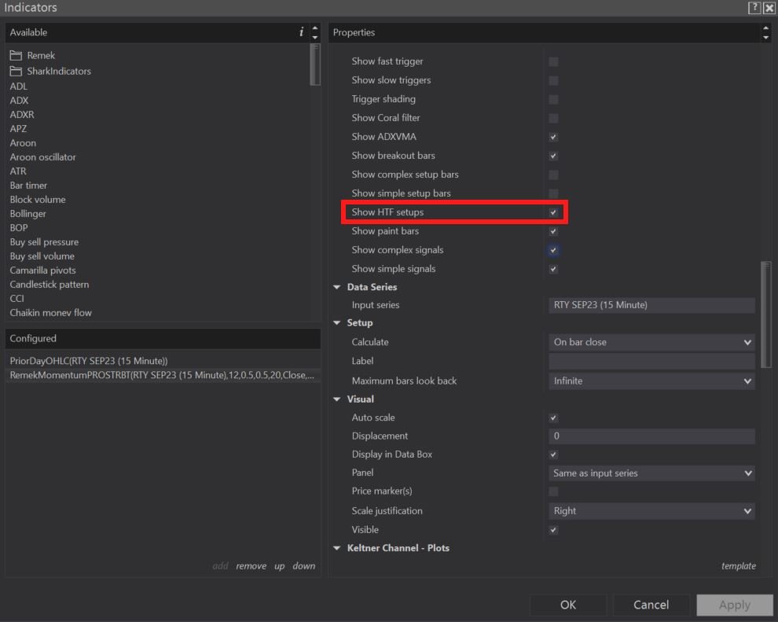
Task: Enable Trigger shading checkbox
Action: pyautogui.click(x=553, y=99)
